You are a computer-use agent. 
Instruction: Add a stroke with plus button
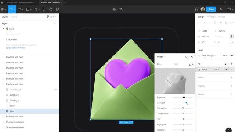[232, 78]
